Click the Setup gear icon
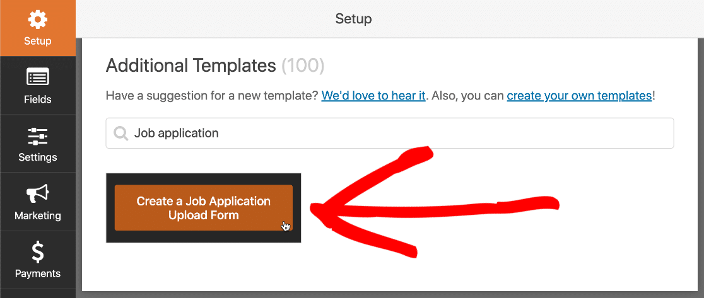704x298 pixels. click(x=38, y=20)
